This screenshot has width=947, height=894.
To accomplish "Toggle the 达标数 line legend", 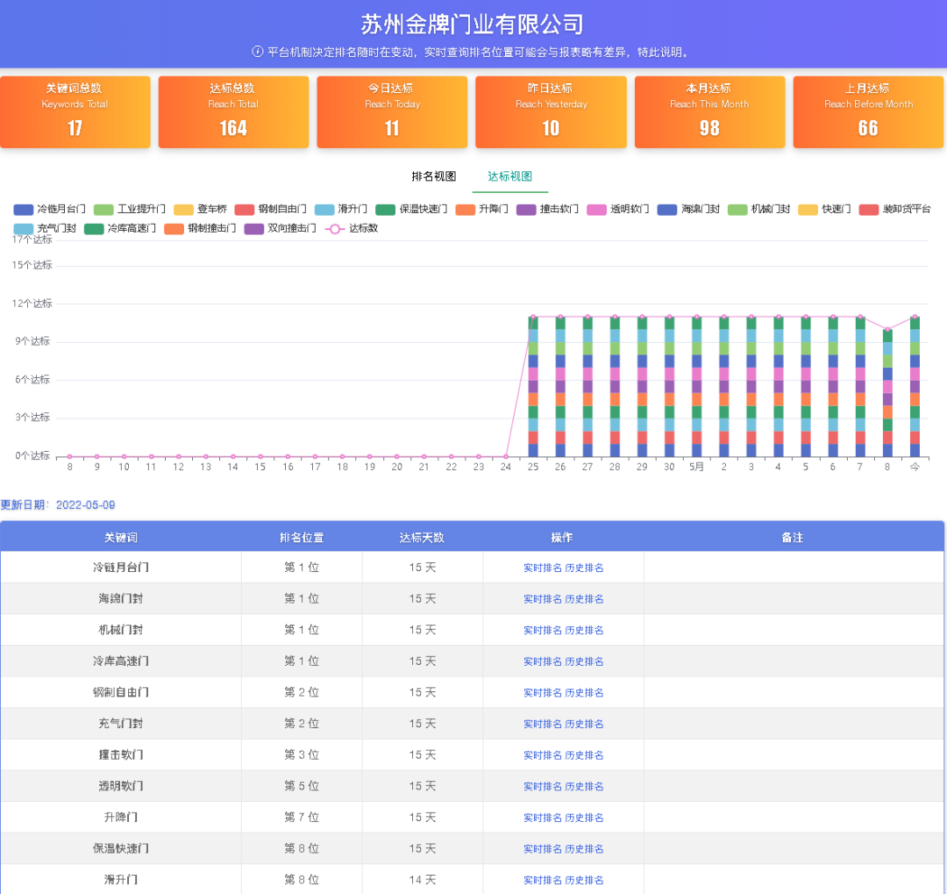I will 352,228.
